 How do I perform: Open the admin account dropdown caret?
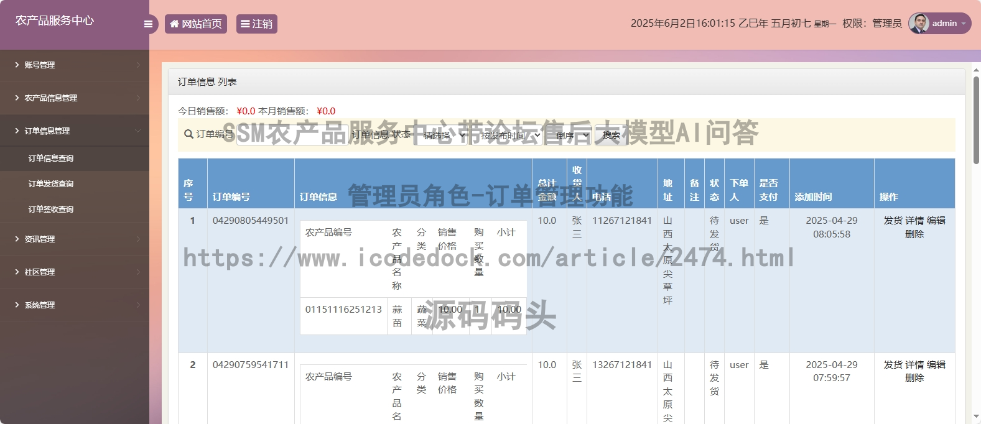(x=964, y=24)
